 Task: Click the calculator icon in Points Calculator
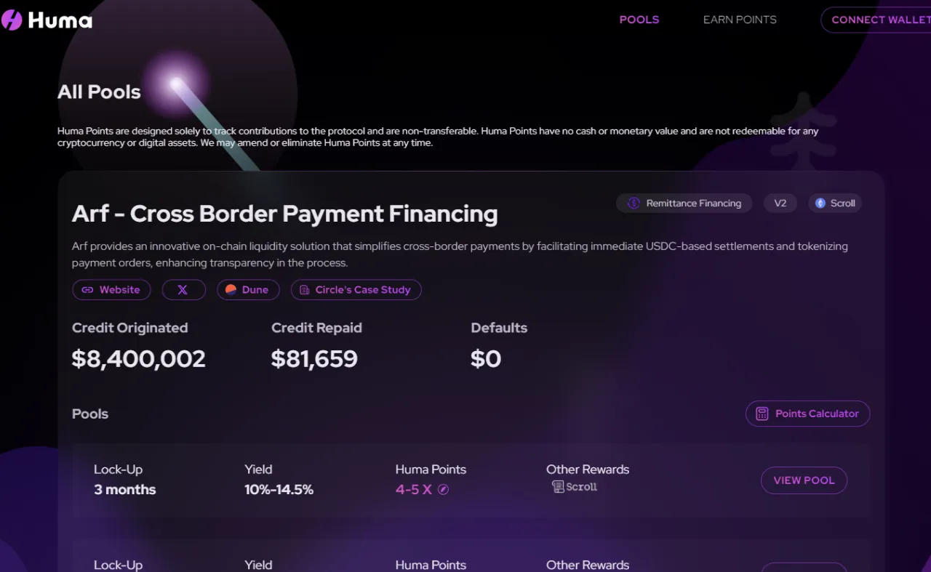[762, 414]
